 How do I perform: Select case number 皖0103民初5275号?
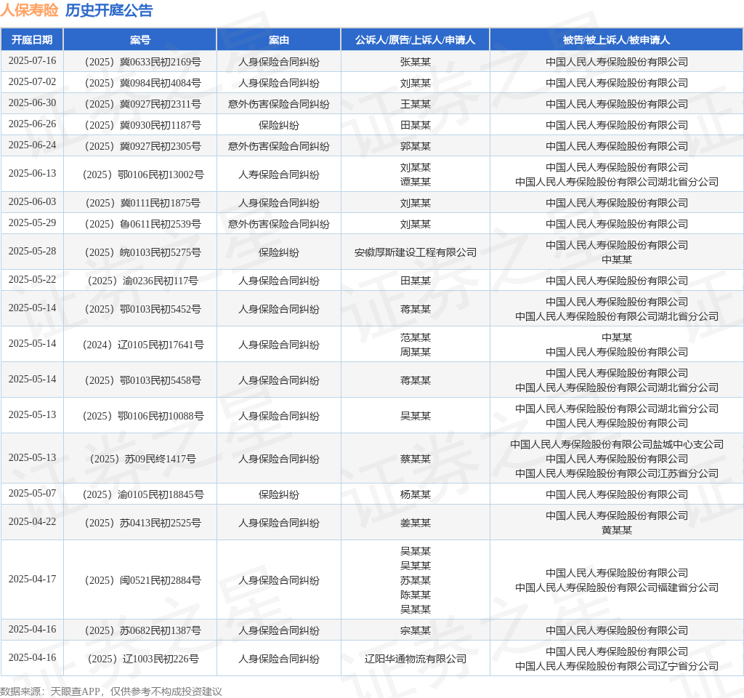click(143, 252)
